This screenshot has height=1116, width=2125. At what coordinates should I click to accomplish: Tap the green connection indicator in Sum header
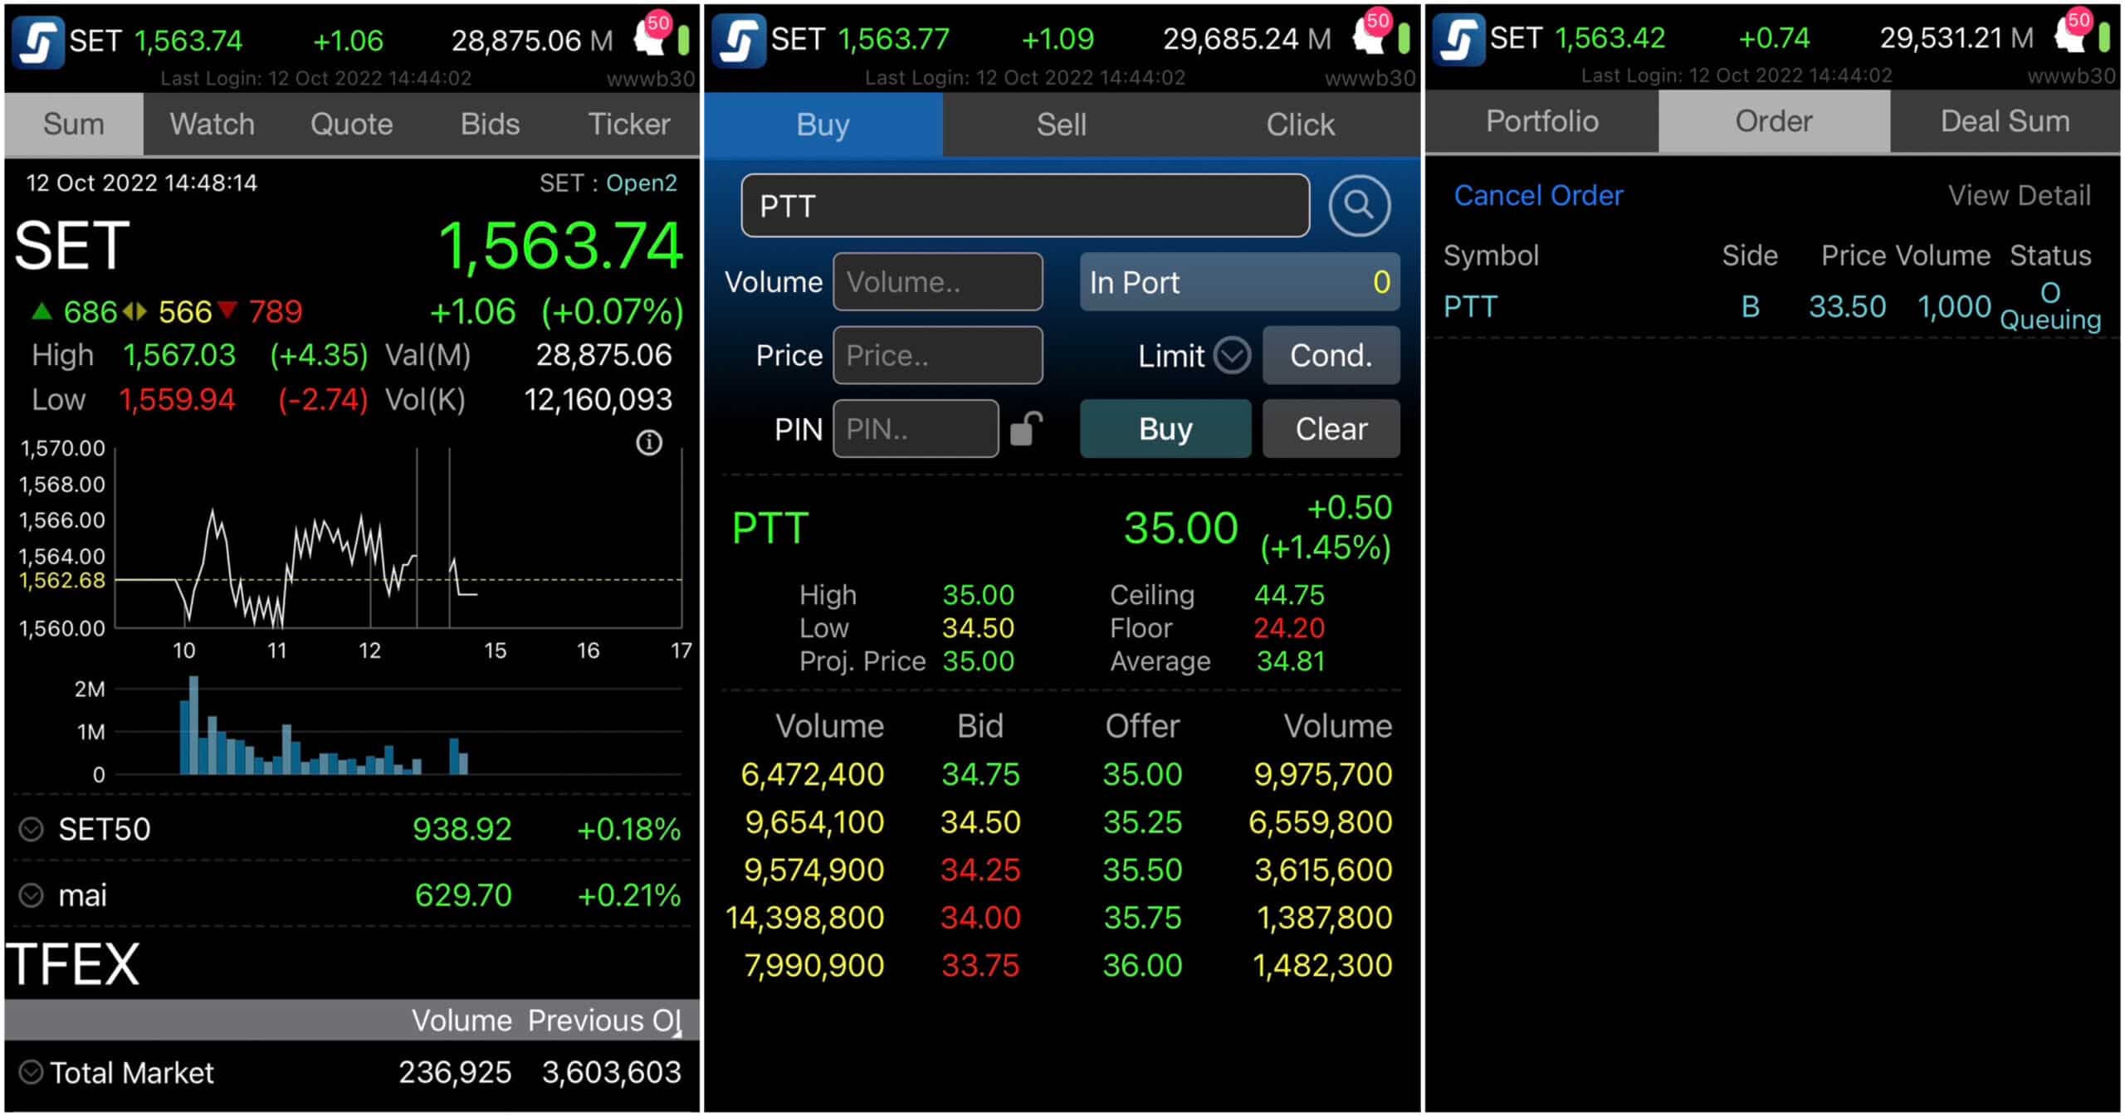683,40
